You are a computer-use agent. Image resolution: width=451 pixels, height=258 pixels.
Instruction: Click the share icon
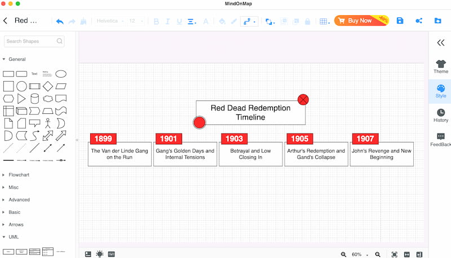419,21
